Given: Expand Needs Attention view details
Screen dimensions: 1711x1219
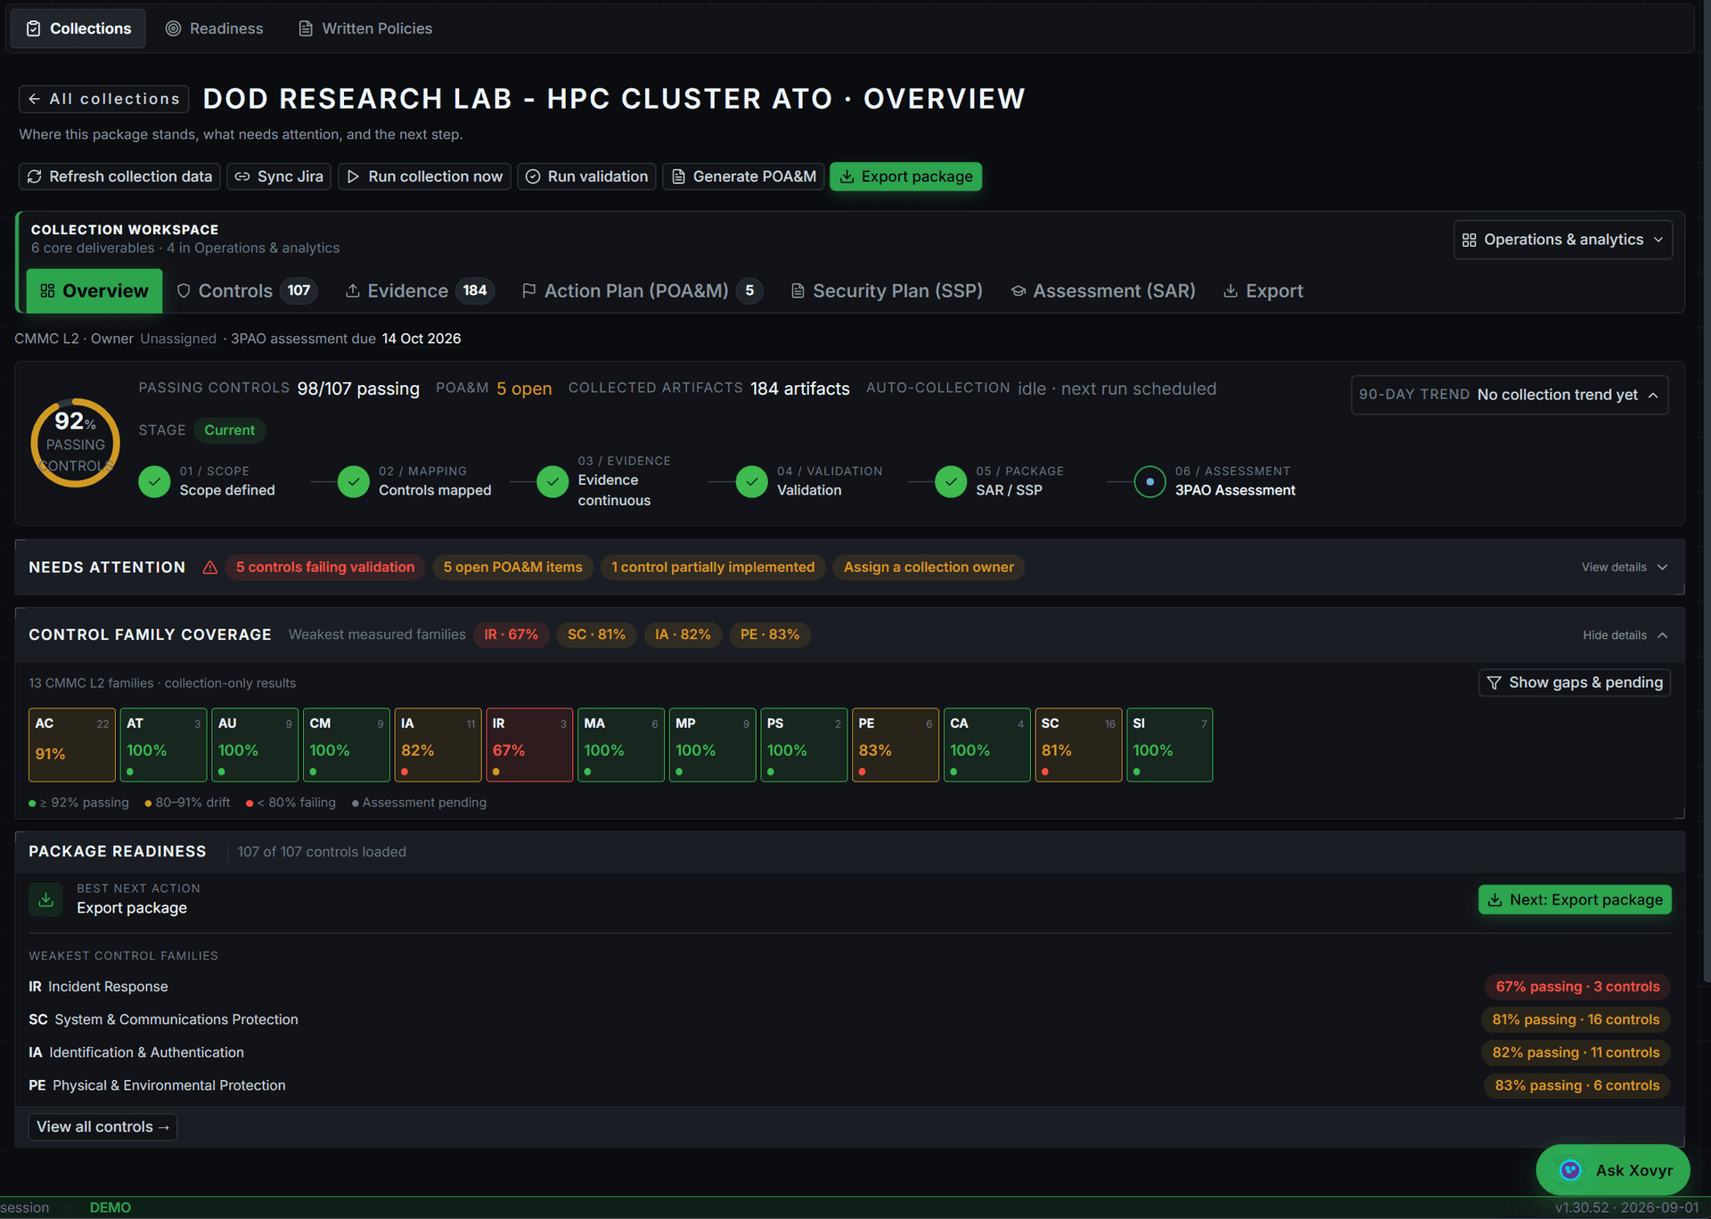Looking at the screenshot, I should (x=1624, y=567).
